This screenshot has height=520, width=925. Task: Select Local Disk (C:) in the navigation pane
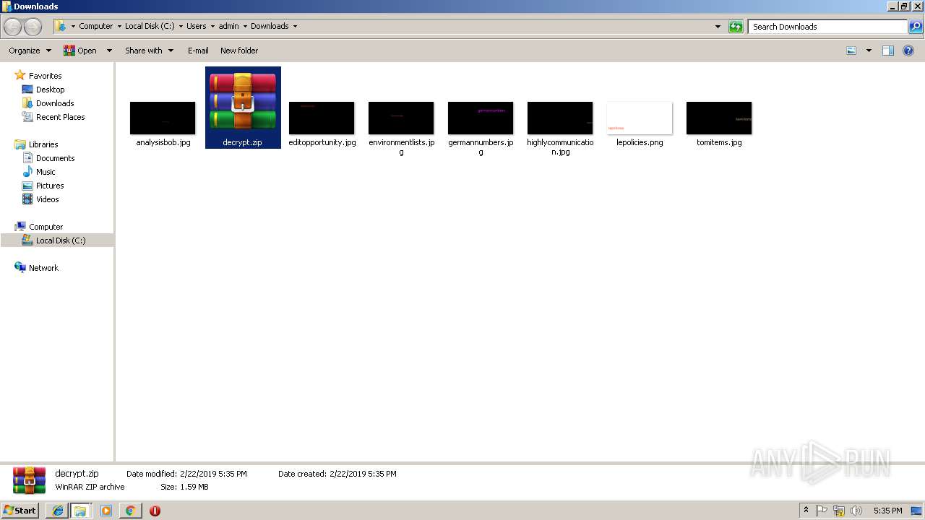61,240
